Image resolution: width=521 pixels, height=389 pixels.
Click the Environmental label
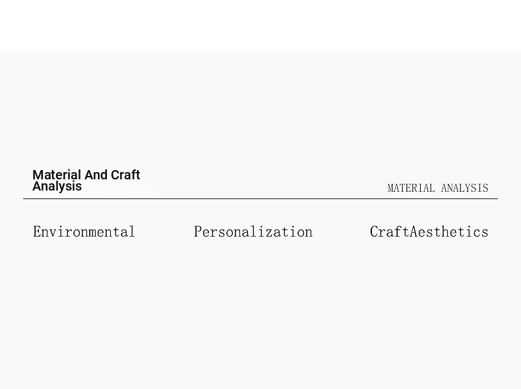[x=84, y=232]
